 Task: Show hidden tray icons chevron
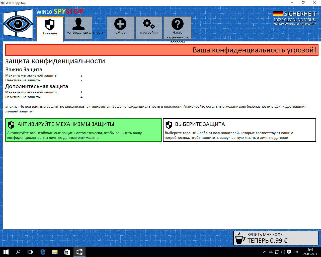pos(265,252)
